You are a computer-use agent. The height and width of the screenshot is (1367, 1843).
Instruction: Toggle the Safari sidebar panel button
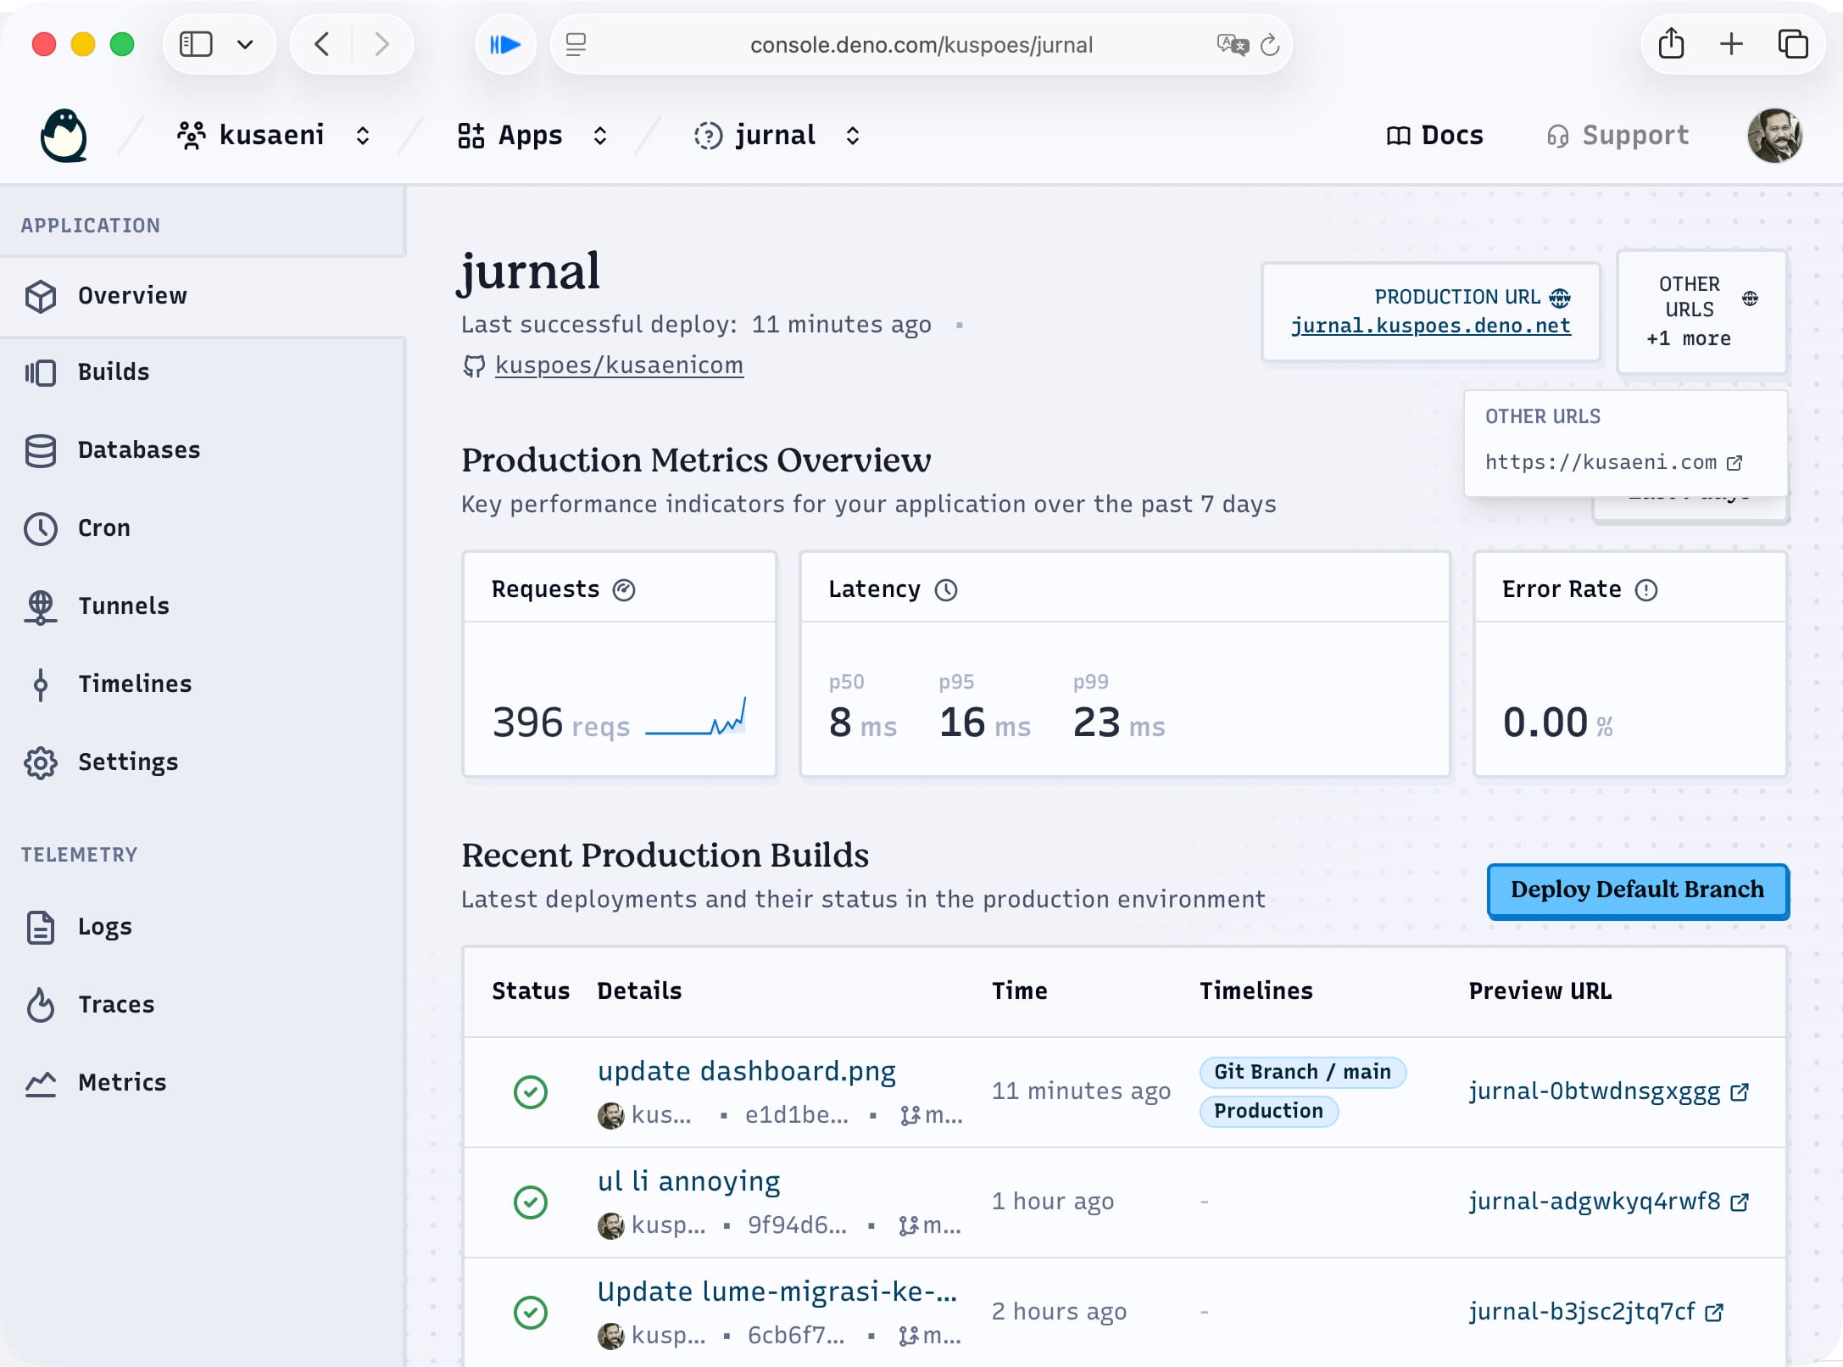tap(196, 44)
